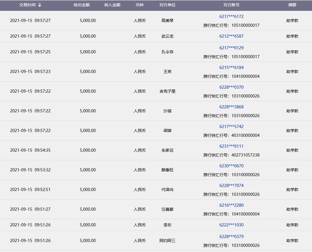Sort by the 交易时间 arrow icon
Viewport: 312px width, 252px height.
tap(40, 5)
